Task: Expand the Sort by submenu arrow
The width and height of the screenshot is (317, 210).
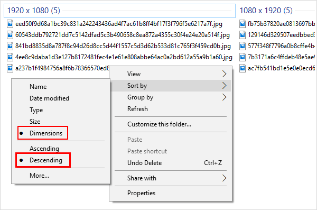Action: tap(224, 86)
